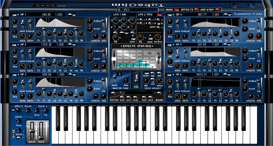Turn the fm-lfo1 knob
Screen dimensions: 273x146
coord(158,37)
